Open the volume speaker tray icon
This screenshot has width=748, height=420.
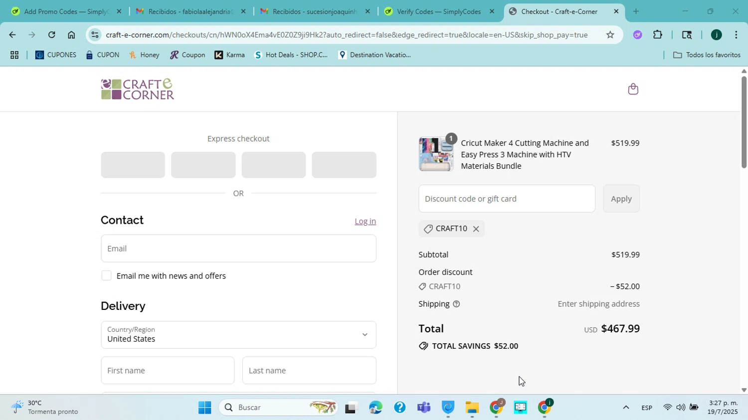tap(680, 408)
